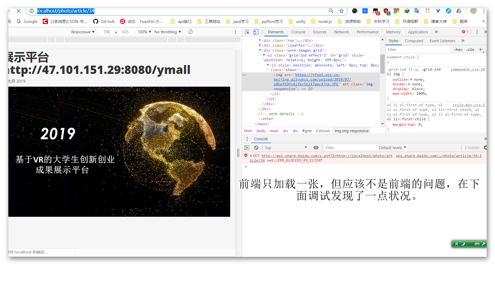This screenshot has width=495, height=286.
Task: Open console settings gear
Action: click(x=485, y=148)
